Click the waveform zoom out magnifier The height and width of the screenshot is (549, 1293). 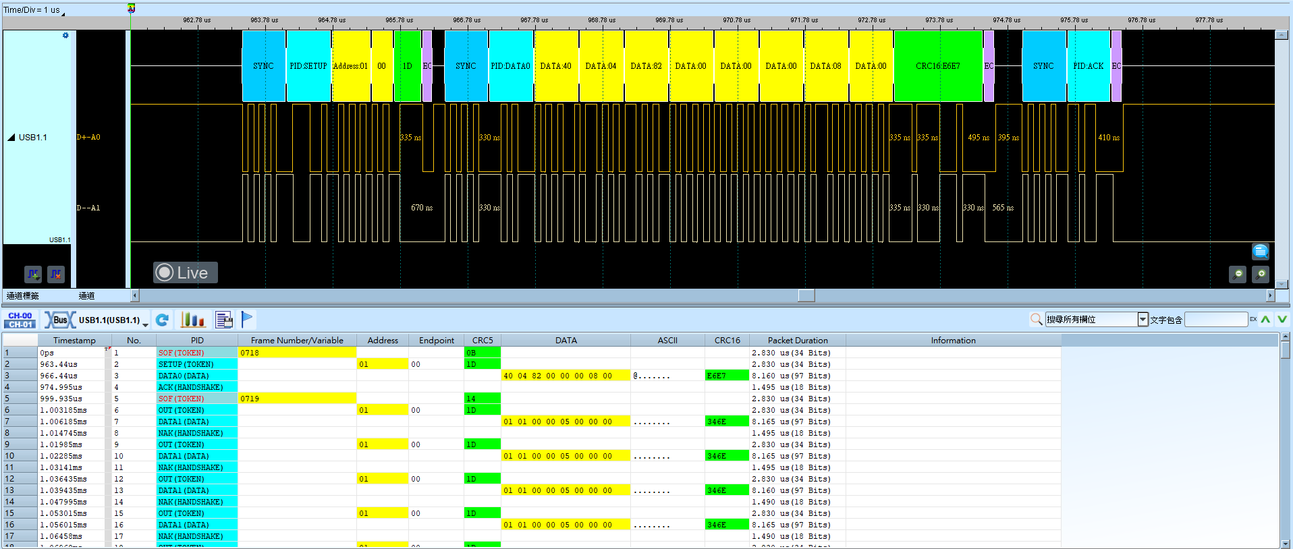coord(1237,274)
